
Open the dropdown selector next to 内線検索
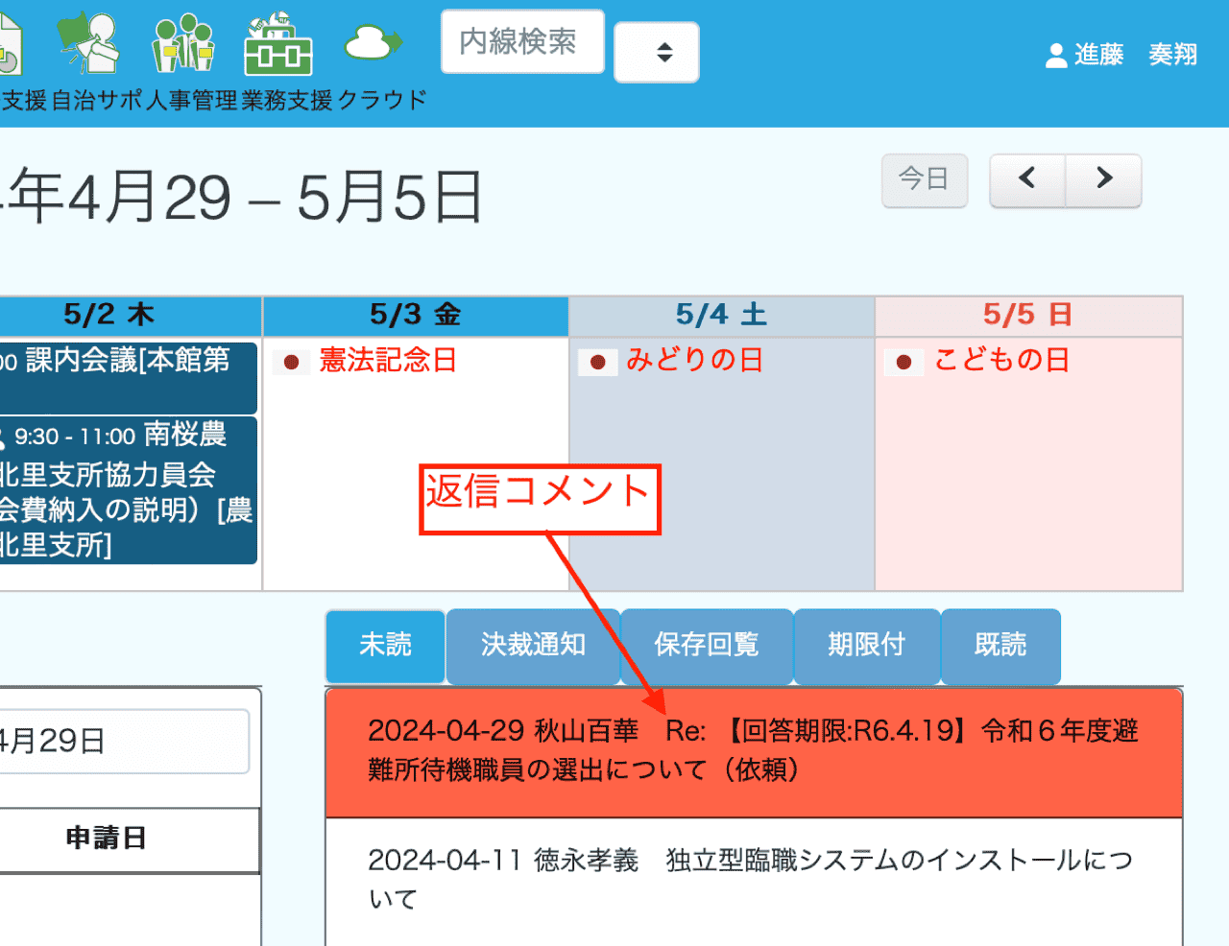[657, 53]
